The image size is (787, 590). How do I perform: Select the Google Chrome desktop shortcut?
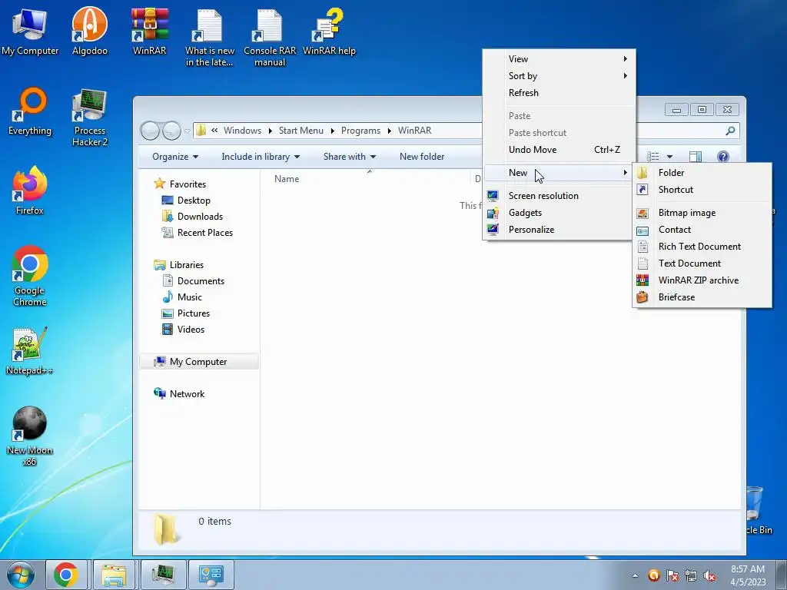tap(30, 277)
